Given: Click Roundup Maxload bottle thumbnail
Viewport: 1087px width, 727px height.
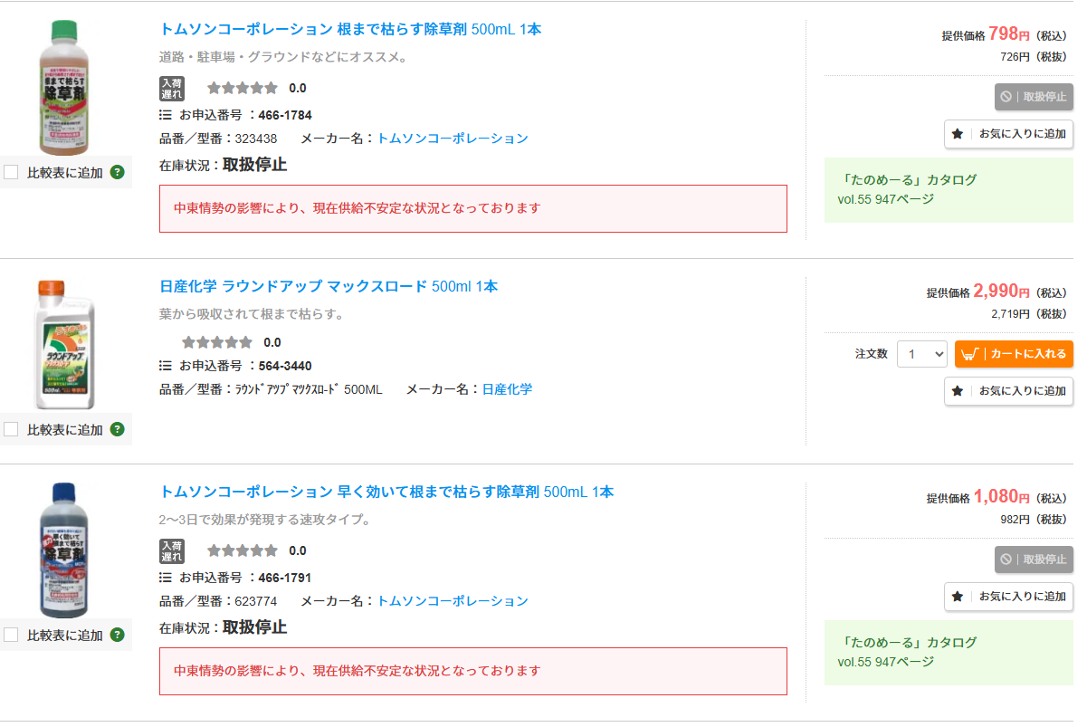Looking at the screenshot, I should pos(64,344).
